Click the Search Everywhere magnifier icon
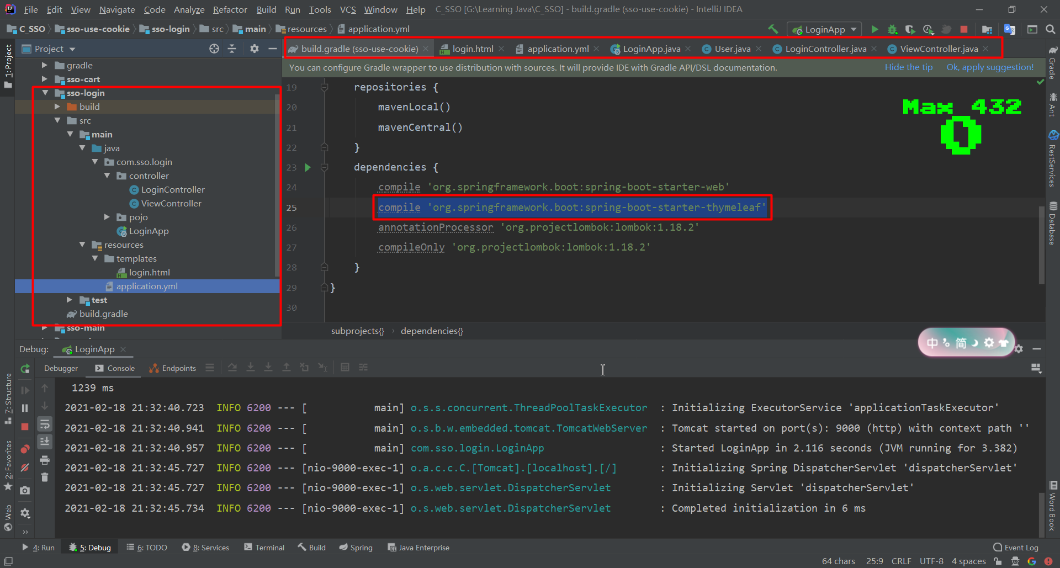This screenshot has height=568, width=1060. (1050, 29)
